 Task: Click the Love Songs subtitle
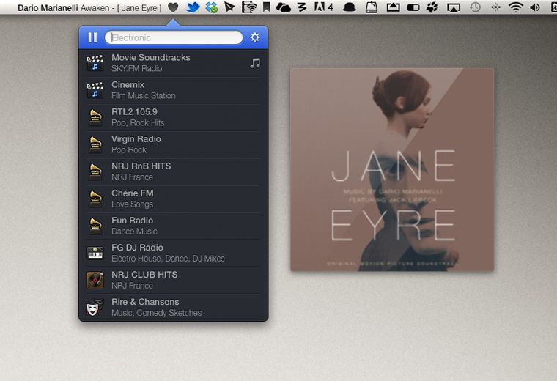tap(132, 204)
